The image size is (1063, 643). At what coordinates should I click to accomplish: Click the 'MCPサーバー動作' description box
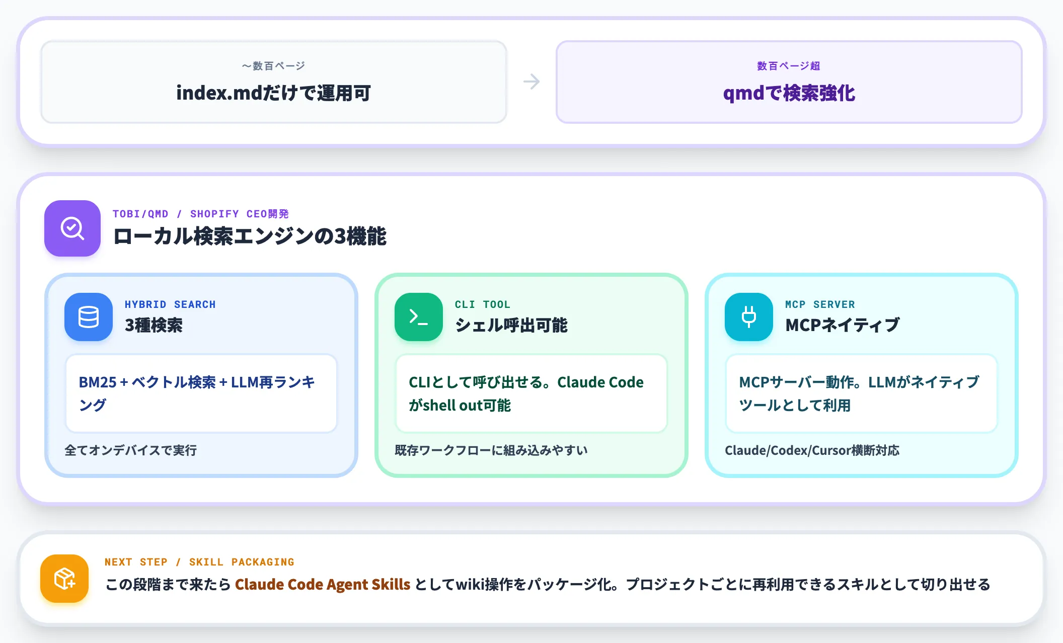click(x=862, y=393)
